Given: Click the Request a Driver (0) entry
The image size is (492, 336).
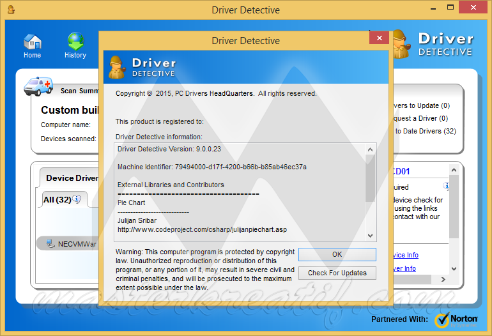Looking at the screenshot, I should click(420, 118).
